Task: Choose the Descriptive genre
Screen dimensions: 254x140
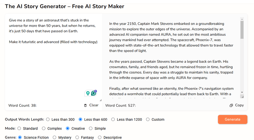Action: coord(100,137)
